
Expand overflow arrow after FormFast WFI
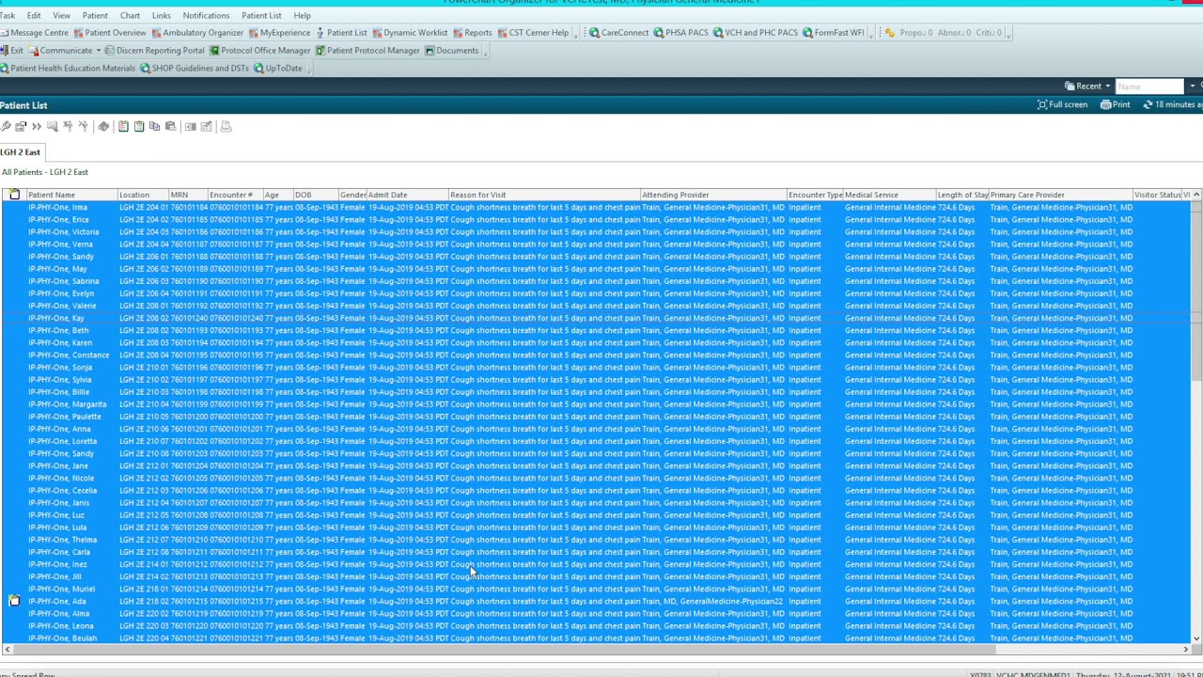[871, 33]
